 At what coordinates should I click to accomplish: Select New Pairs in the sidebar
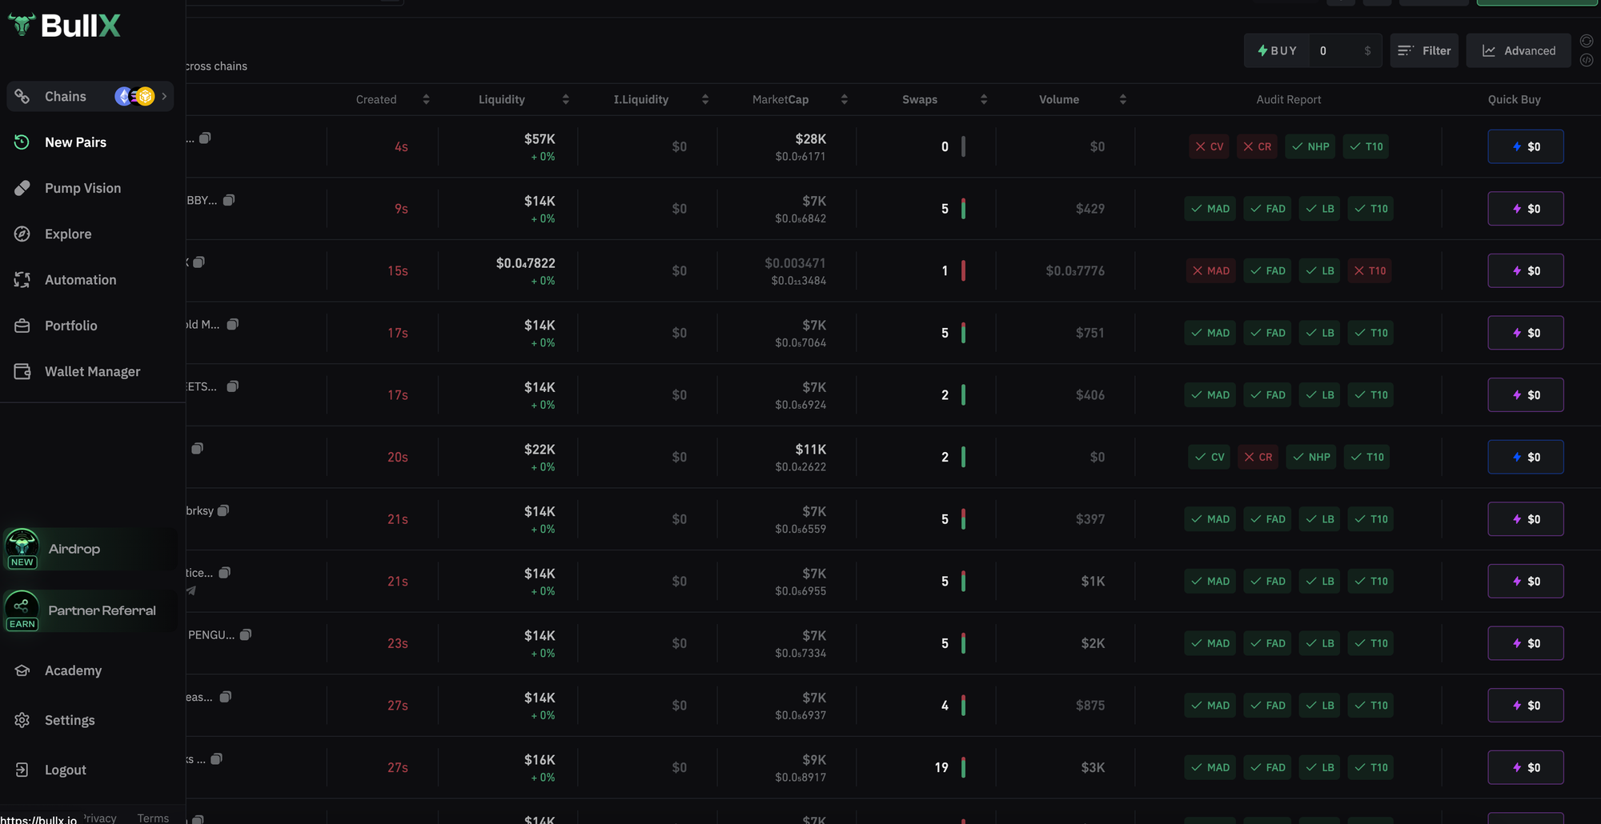[x=76, y=142]
